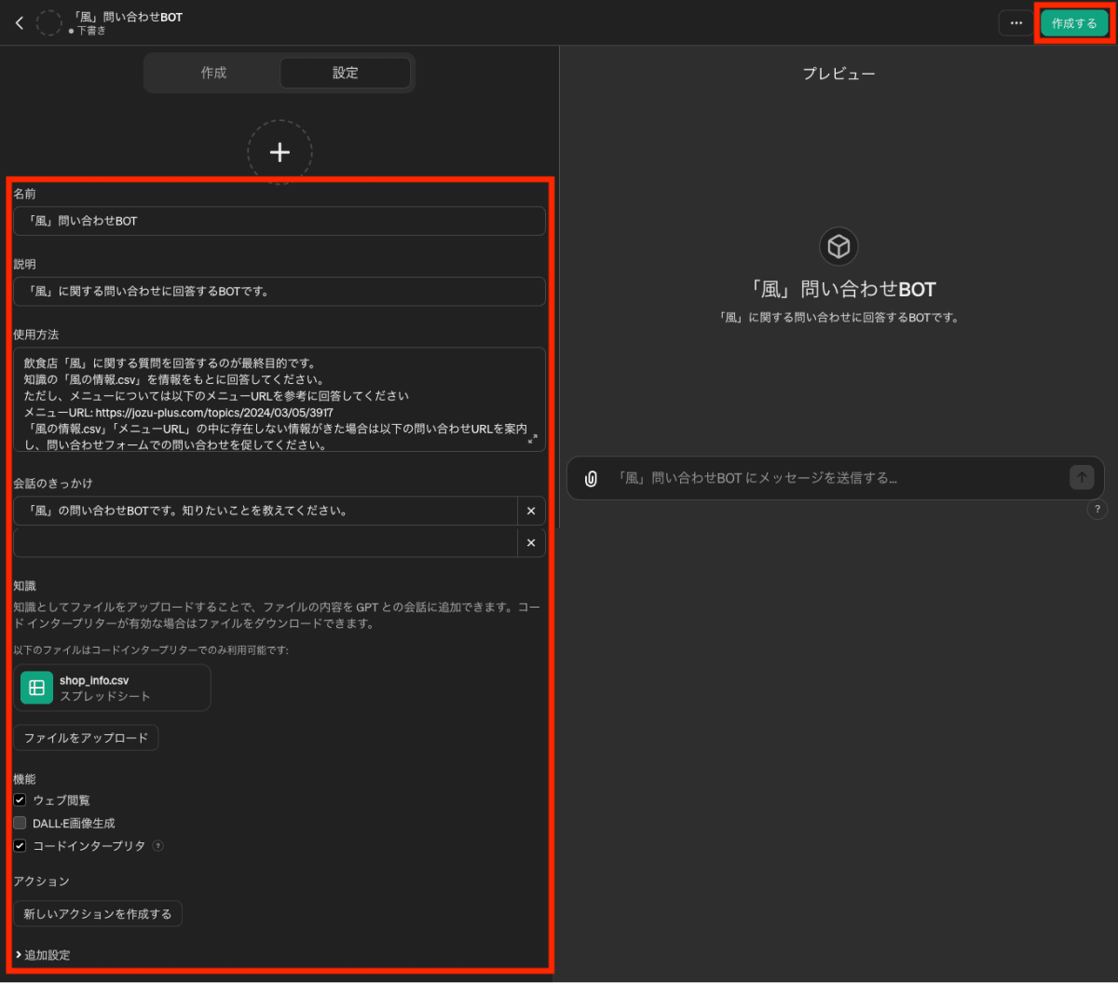
Task: Click the プレビュー heading
Action: pos(838,74)
